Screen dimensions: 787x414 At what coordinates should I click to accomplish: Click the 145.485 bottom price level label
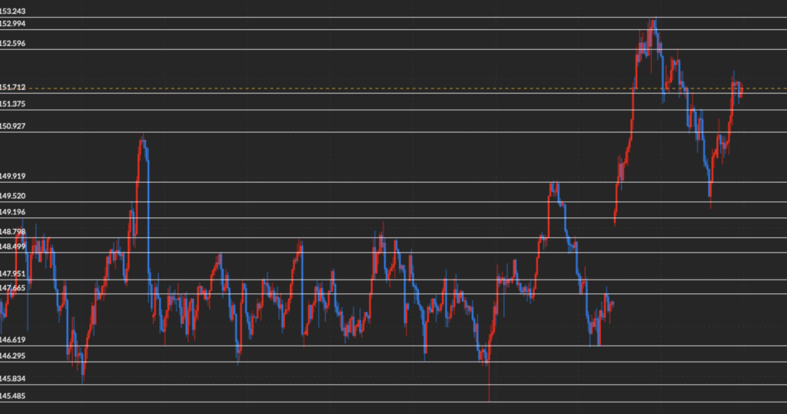point(12,396)
